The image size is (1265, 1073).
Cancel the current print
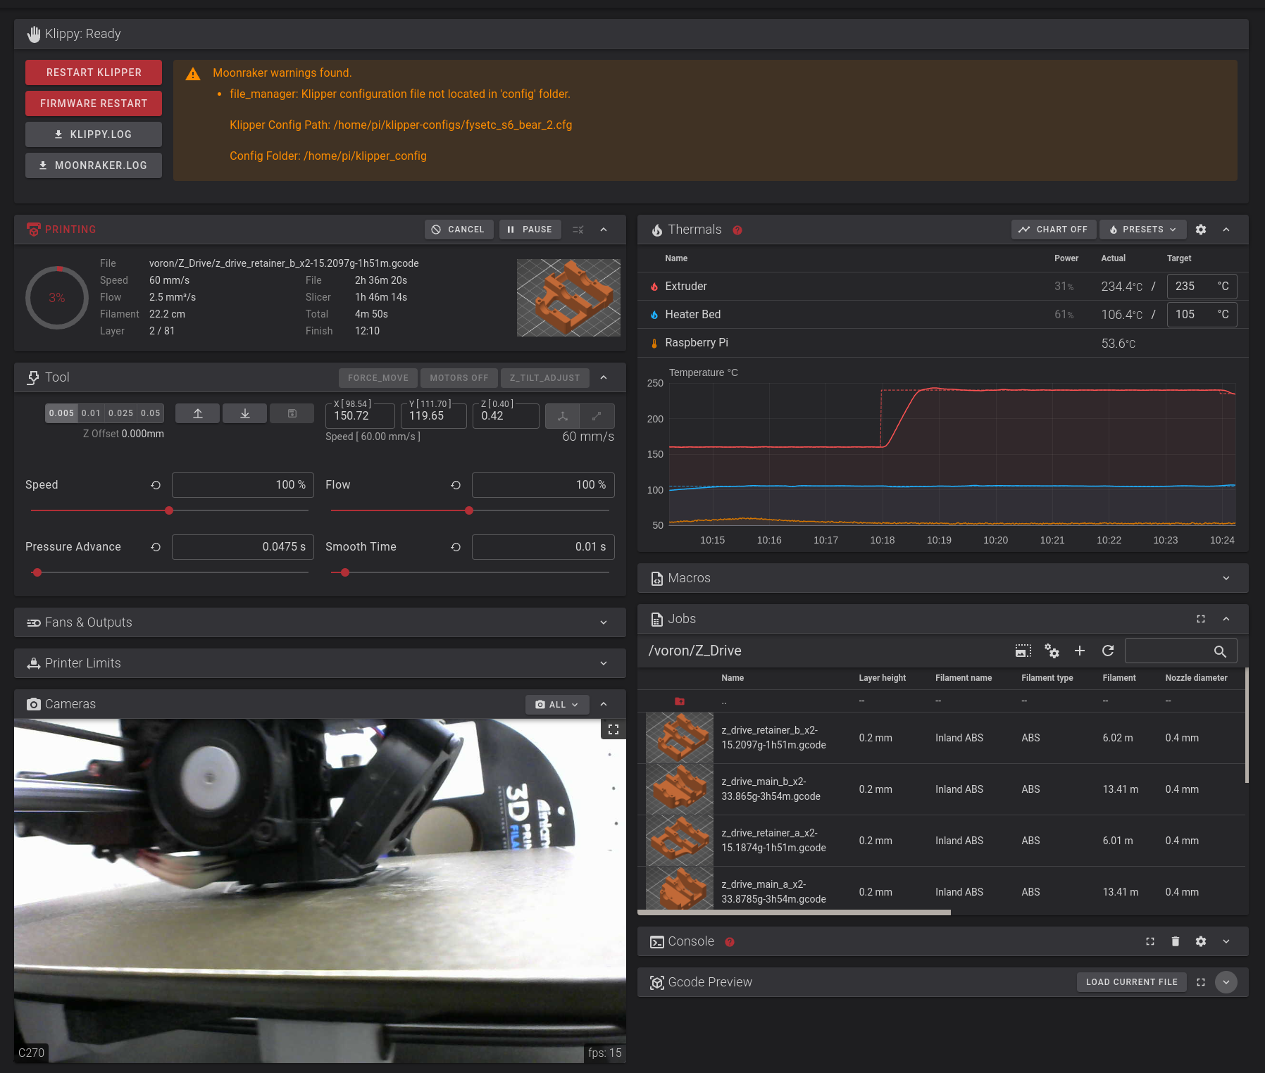point(459,230)
